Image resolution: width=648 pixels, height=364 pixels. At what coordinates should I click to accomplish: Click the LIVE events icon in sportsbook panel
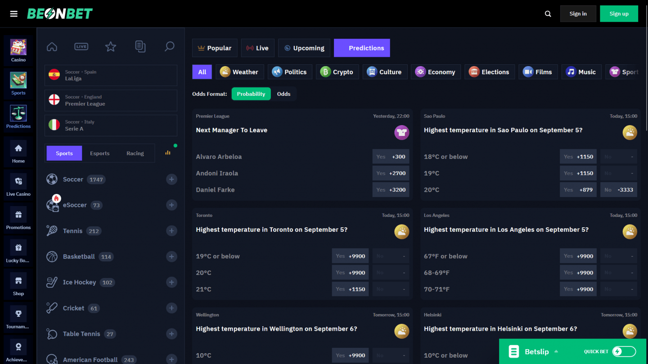tap(81, 46)
